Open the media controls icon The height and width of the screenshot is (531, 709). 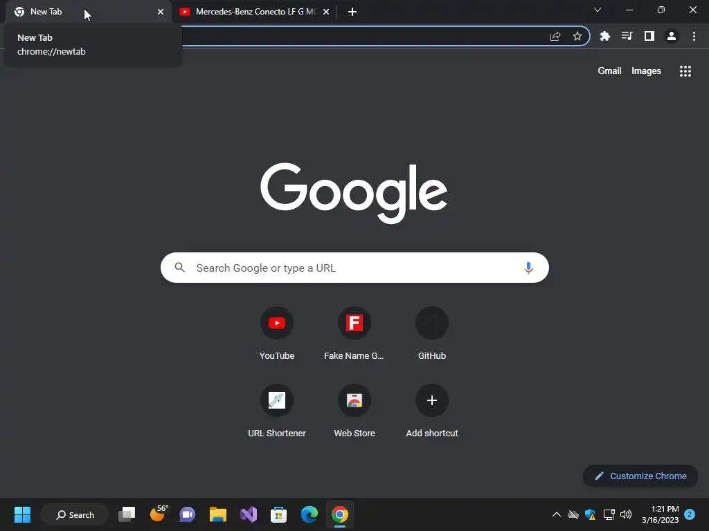(x=627, y=36)
